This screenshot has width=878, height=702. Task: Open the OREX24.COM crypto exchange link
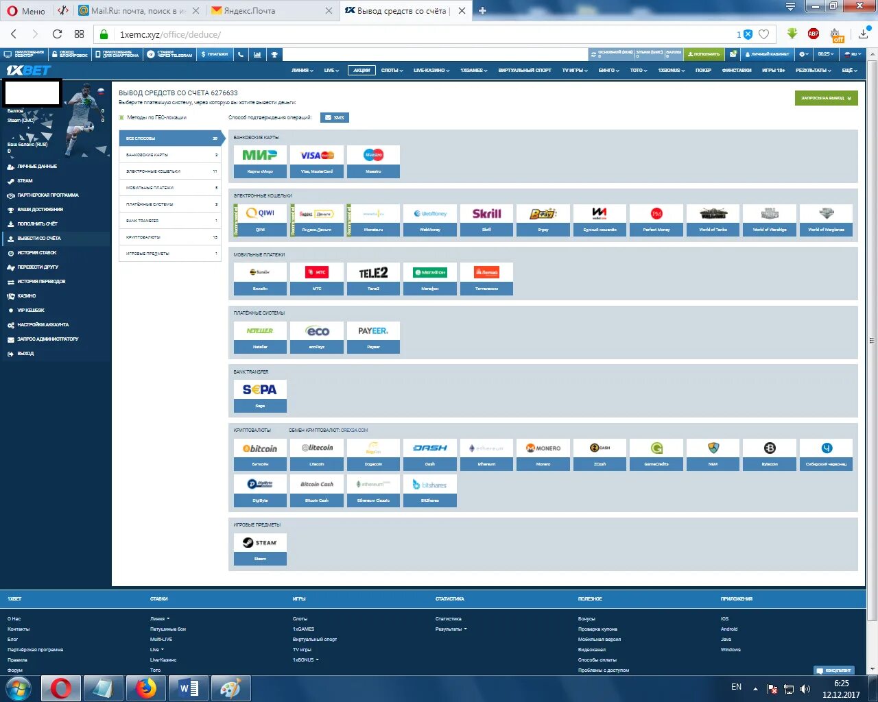click(x=354, y=431)
